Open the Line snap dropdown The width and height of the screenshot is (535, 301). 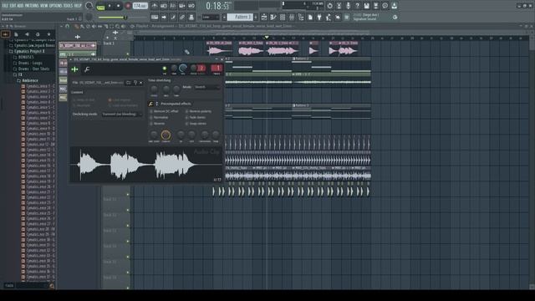coord(210,17)
